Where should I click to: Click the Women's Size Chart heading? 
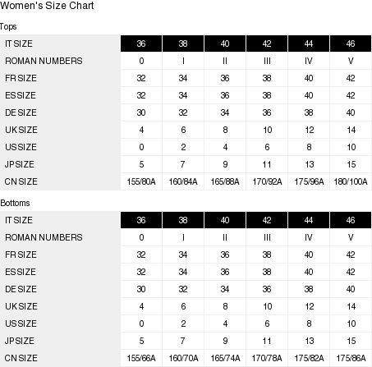47,6
